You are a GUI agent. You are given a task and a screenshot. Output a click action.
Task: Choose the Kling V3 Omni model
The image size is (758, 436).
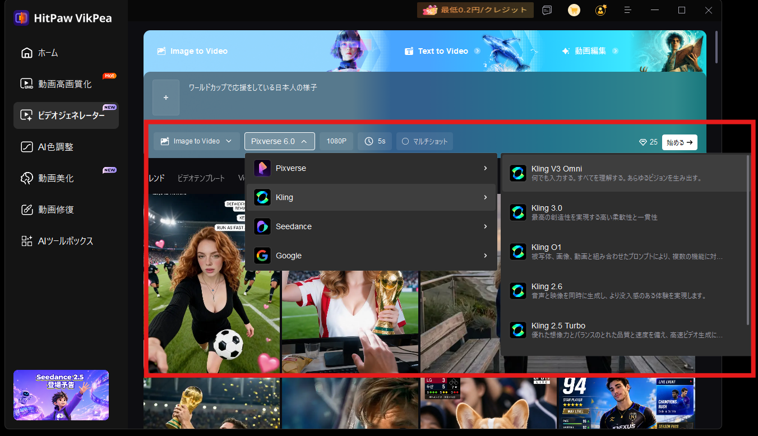tap(625, 173)
